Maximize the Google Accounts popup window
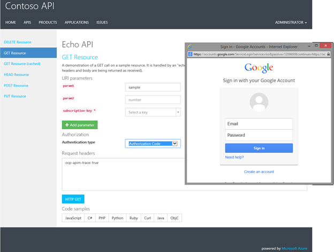Viewport: 334px width, 252px height. click(316, 45)
